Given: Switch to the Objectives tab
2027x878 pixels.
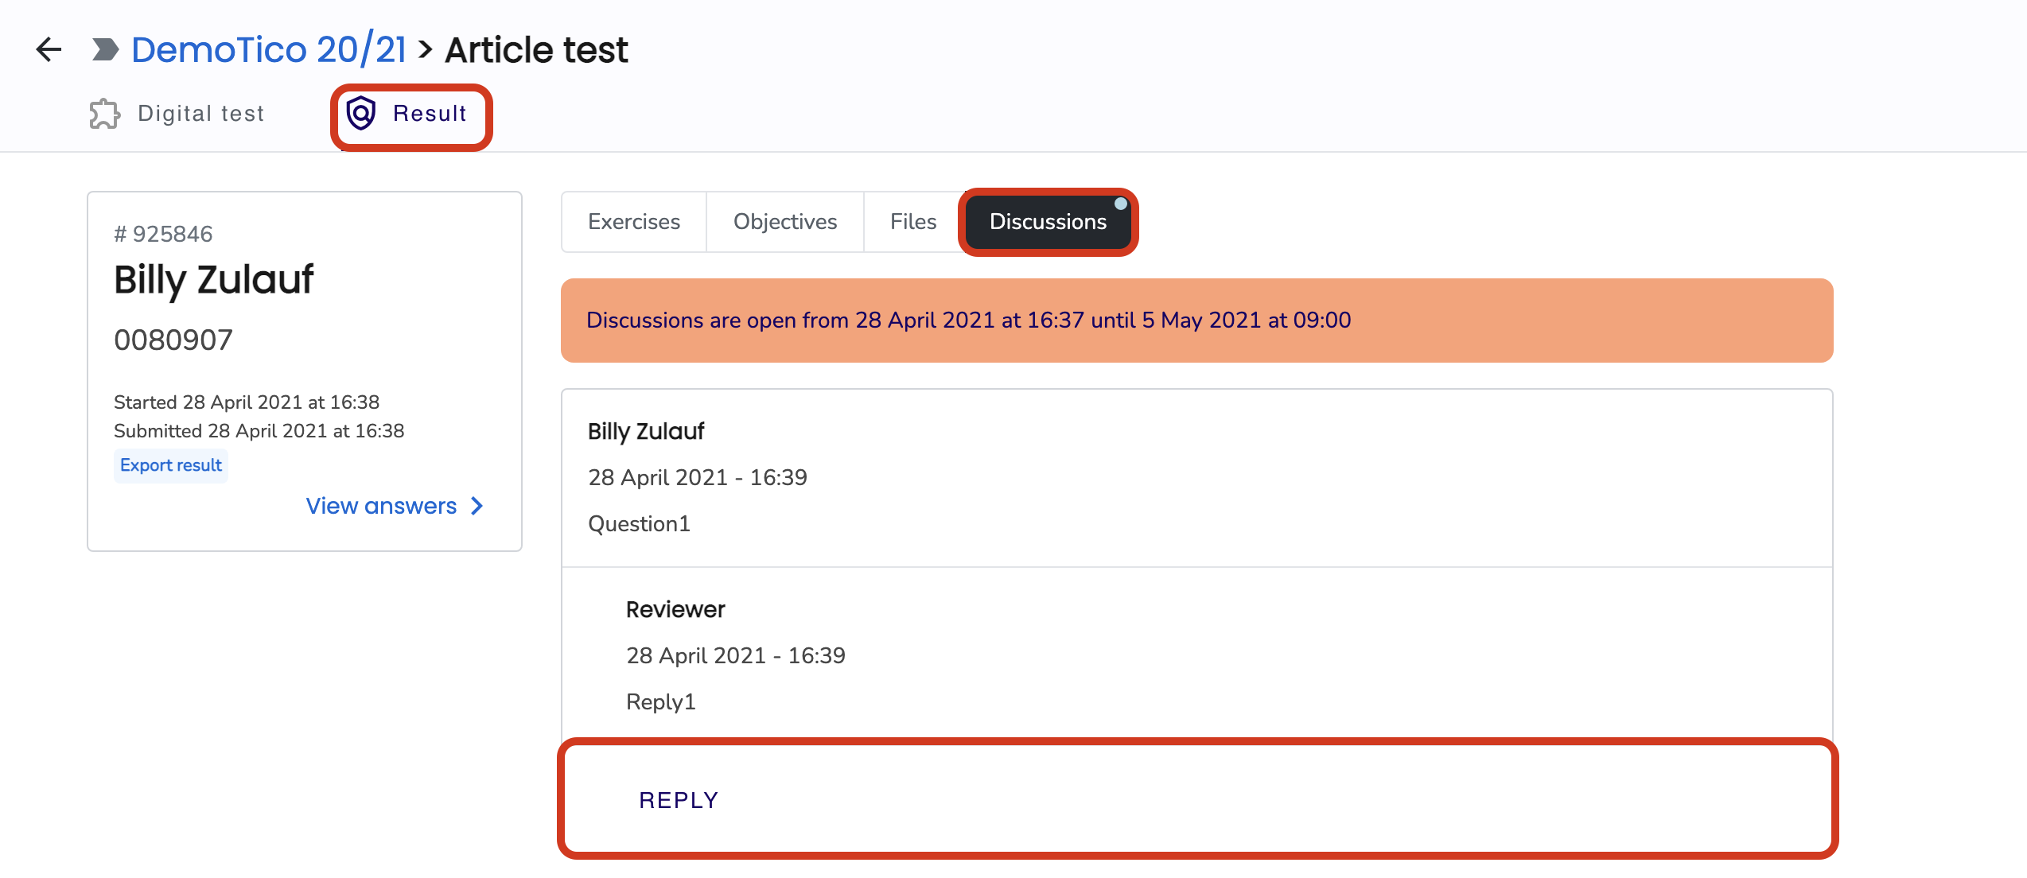Looking at the screenshot, I should (785, 222).
